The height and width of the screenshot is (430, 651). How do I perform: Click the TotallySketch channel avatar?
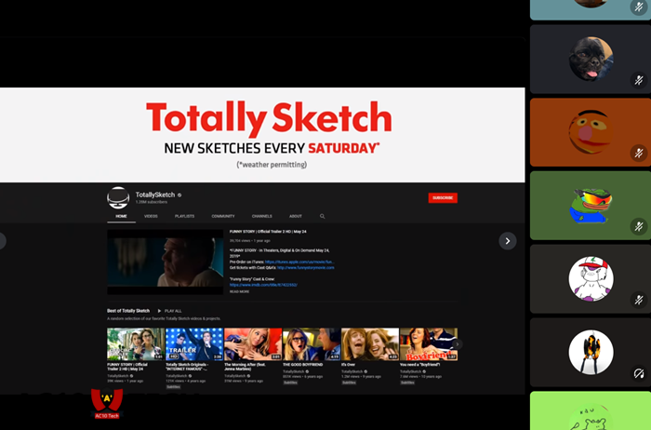(118, 197)
